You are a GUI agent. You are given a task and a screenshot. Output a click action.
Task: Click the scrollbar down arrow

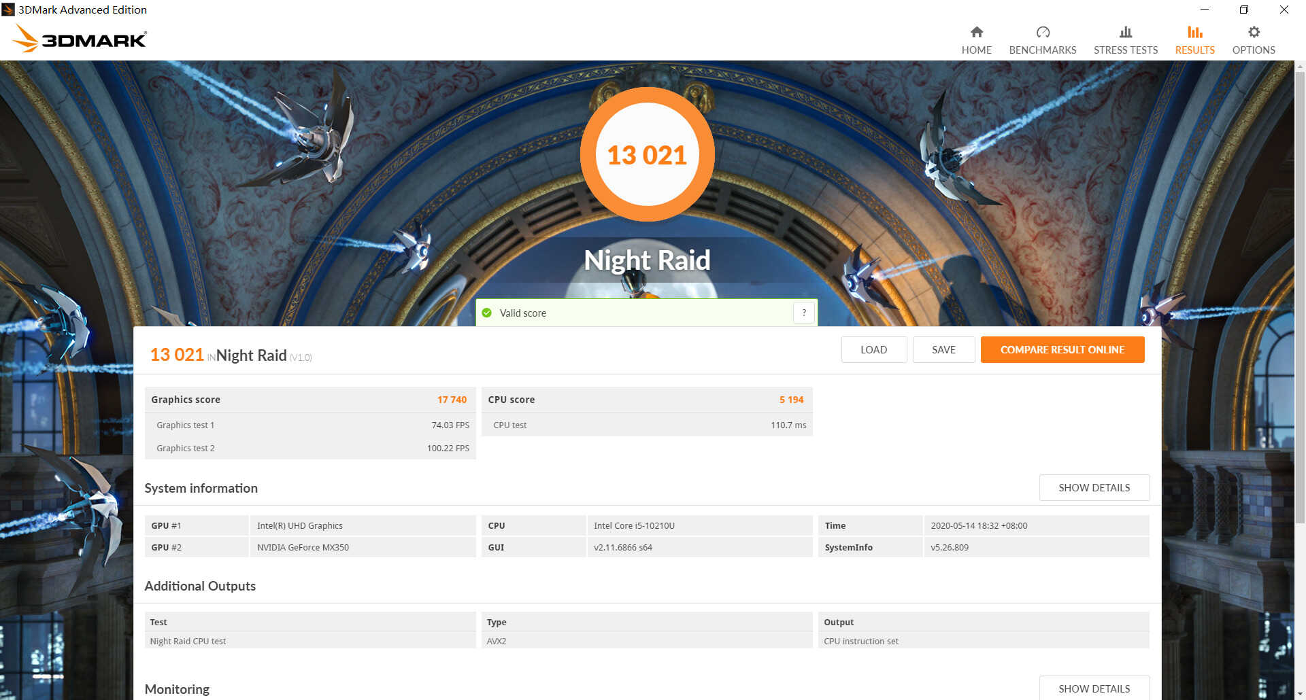(1300, 694)
